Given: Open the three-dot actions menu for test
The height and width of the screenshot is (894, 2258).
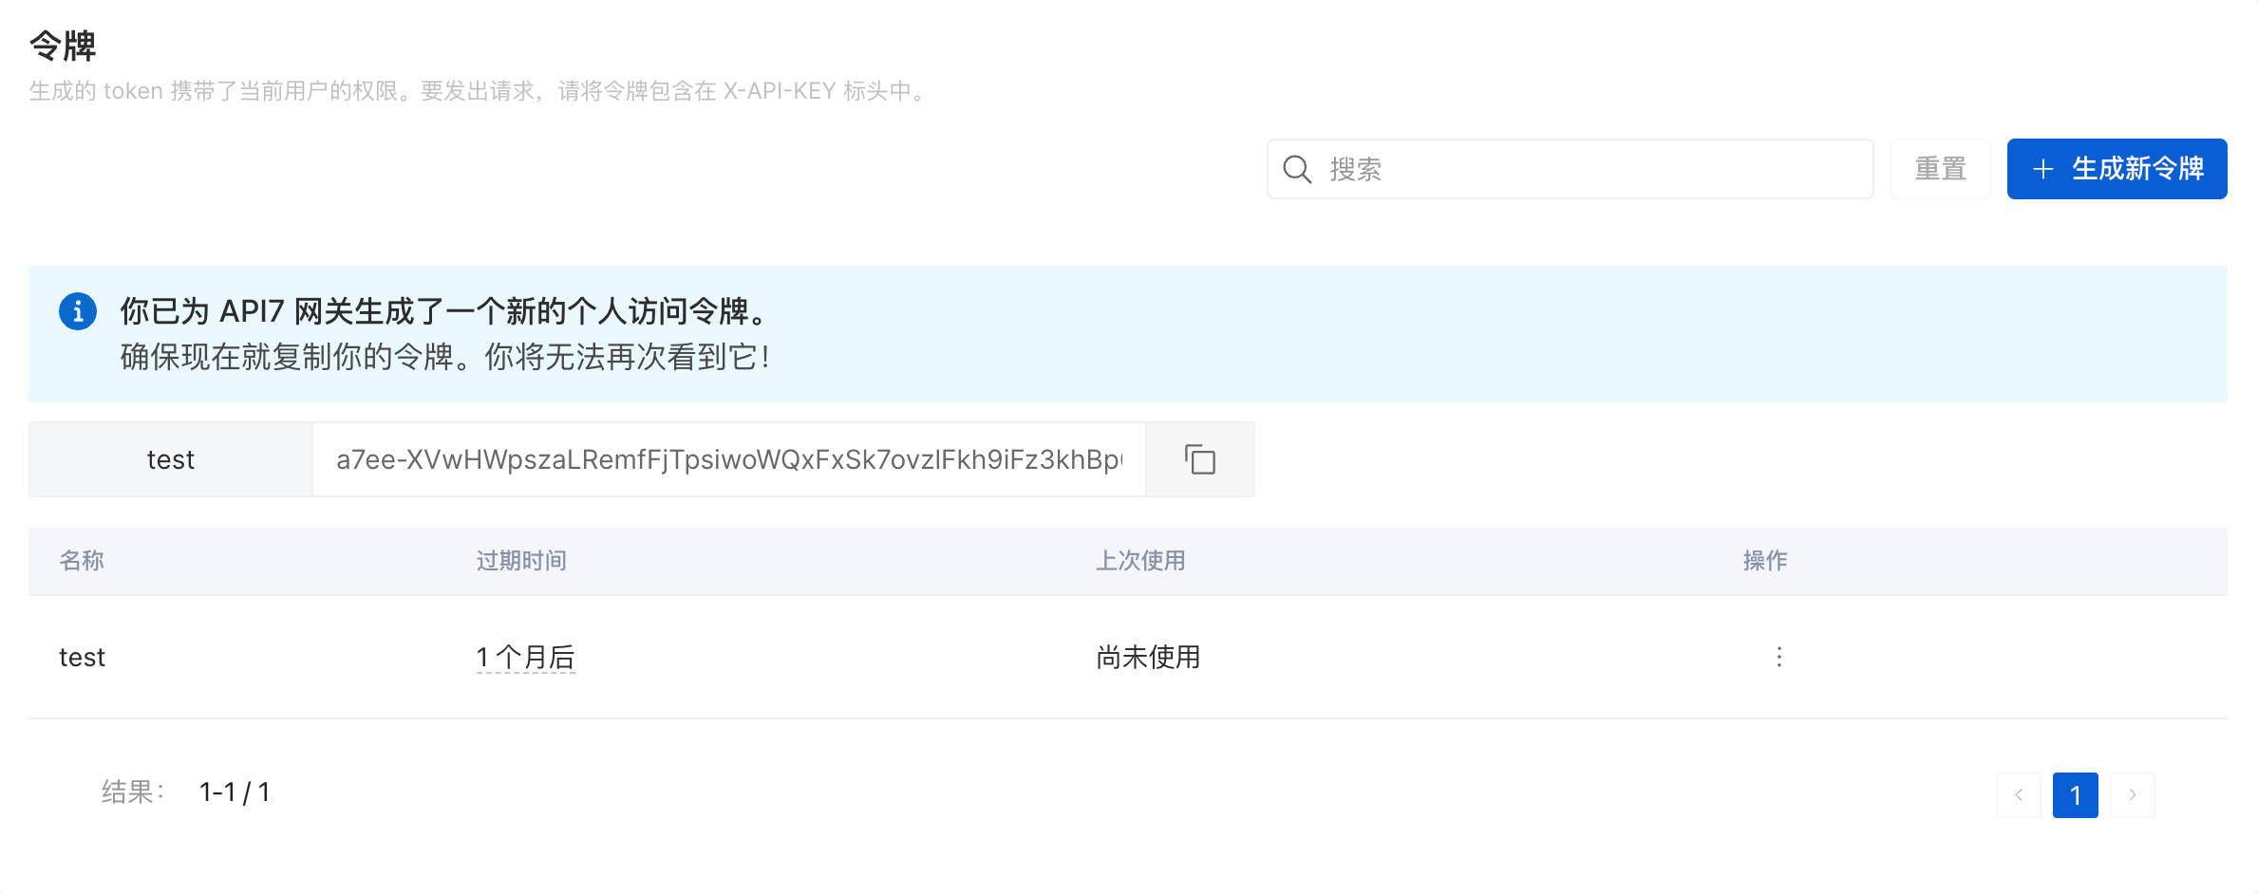Looking at the screenshot, I should click(x=1778, y=657).
